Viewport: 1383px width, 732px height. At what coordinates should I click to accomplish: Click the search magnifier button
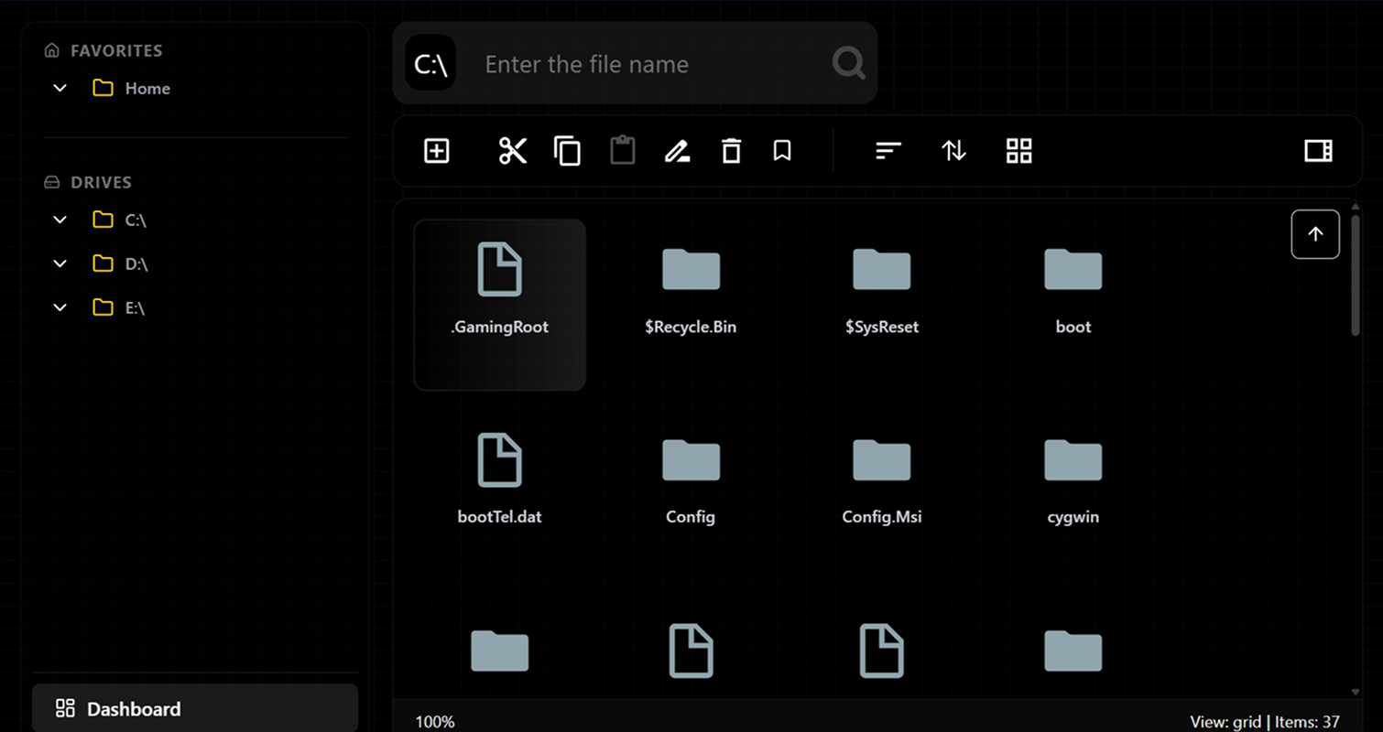pyautogui.click(x=849, y=63)
